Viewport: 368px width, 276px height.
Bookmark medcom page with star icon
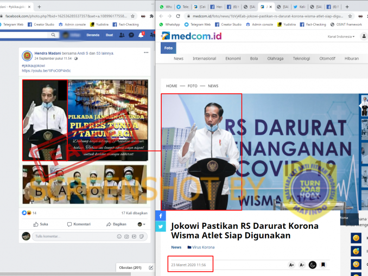pos(350,16)
